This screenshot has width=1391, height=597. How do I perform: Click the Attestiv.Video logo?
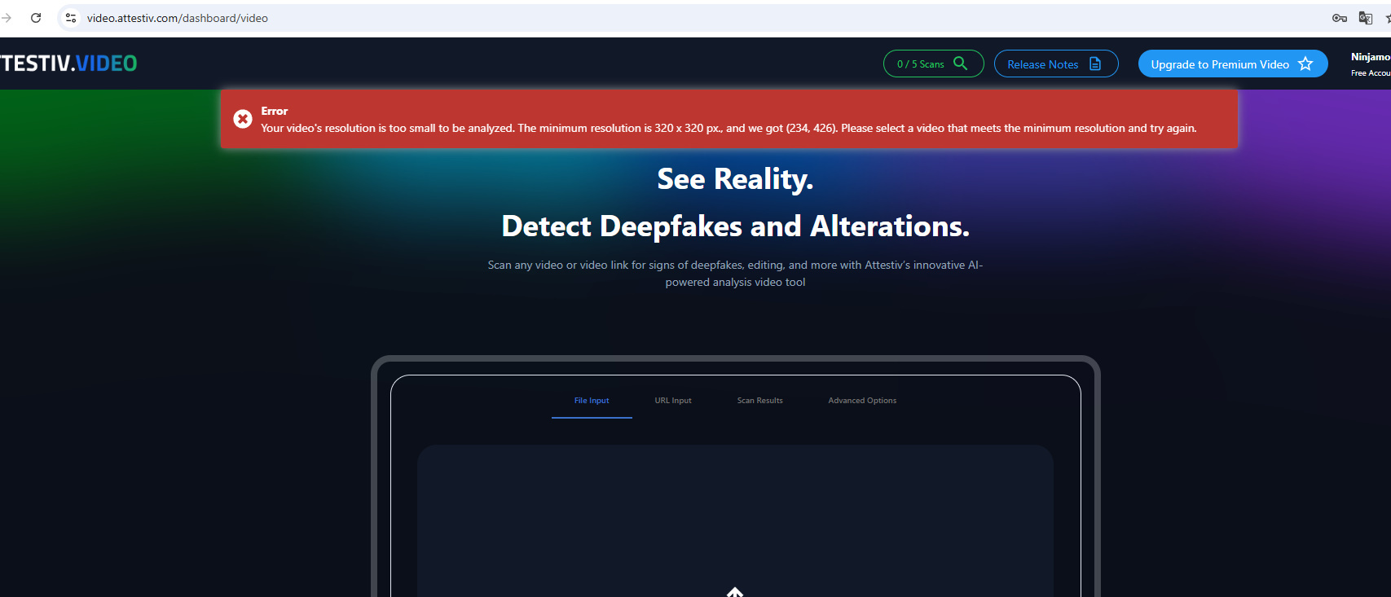pyautogui.click(x=68, y=64)
